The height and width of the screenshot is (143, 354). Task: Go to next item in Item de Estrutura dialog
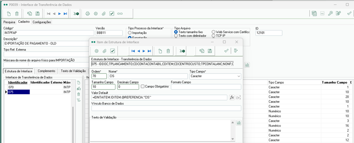[144, 51]
